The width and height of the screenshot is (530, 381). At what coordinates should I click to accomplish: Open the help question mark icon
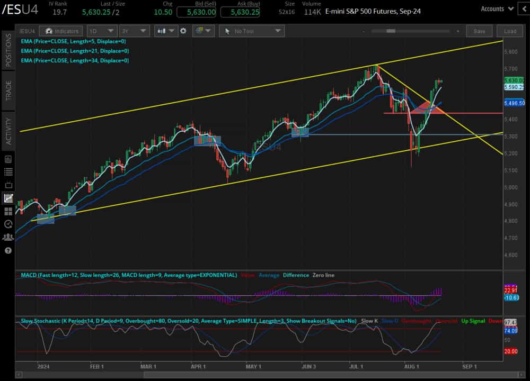click(x=8, y=251)
